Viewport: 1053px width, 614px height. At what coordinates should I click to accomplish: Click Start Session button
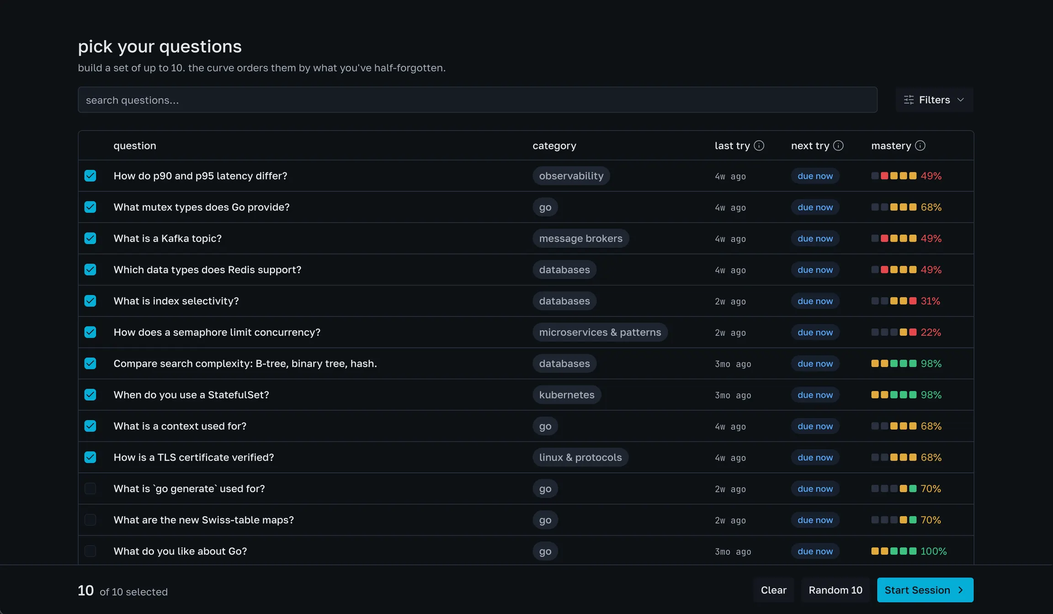pos(925,590)
